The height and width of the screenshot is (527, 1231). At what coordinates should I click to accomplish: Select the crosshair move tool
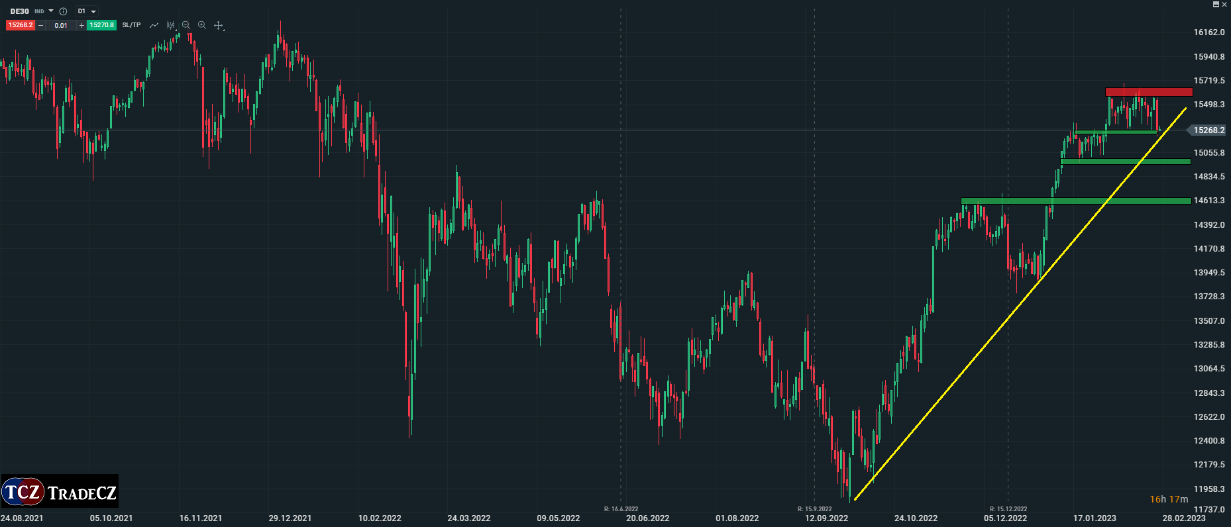click(219, 25)
